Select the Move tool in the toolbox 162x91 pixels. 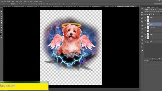click(x=2, y=9)
